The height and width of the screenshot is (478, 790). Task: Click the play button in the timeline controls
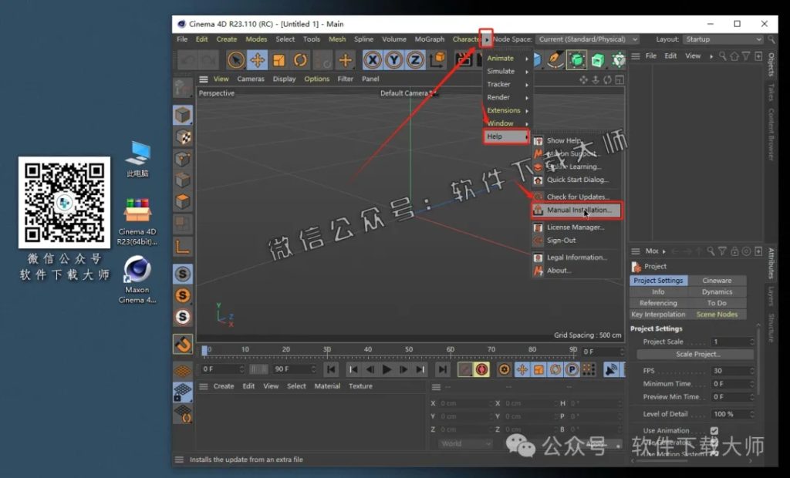click(387, 369)
